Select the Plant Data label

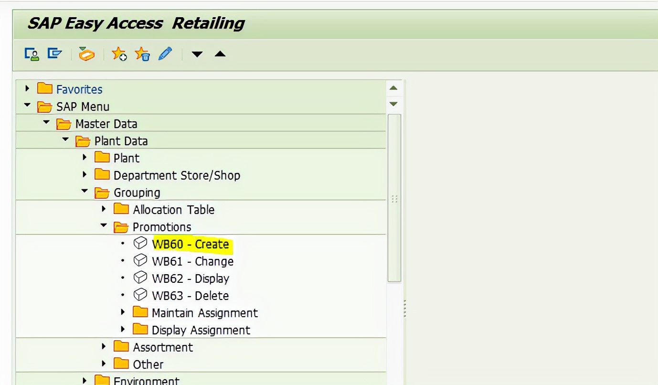[121, 141]
